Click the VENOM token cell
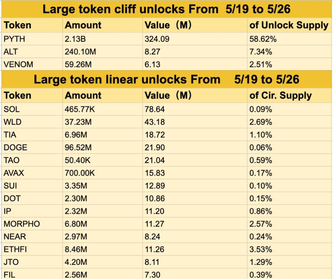Viewport: 333px width, 279px height. [32, 64]
